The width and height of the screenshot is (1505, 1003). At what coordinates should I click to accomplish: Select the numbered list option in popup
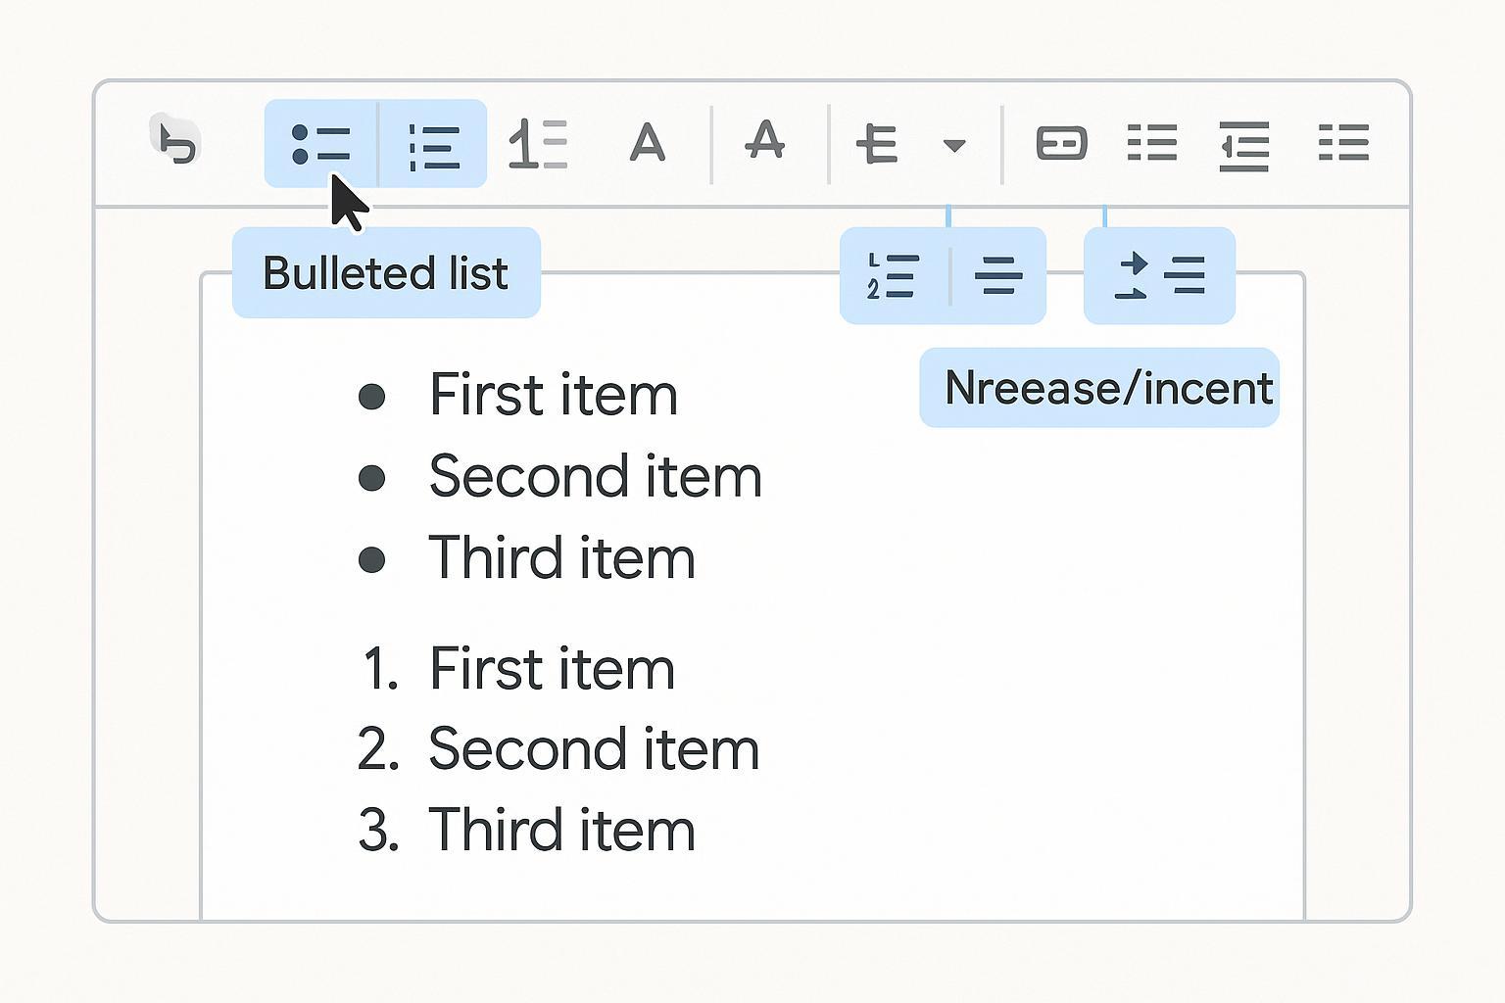(x=893, y=276)
